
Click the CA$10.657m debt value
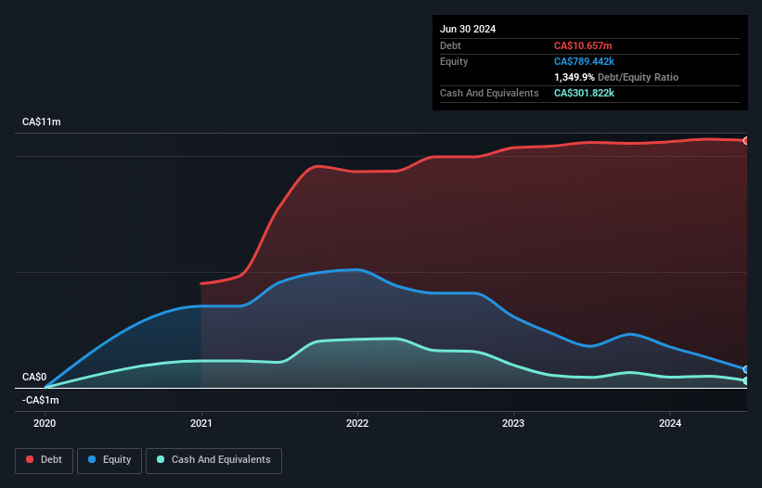click(x=583, y=45)
